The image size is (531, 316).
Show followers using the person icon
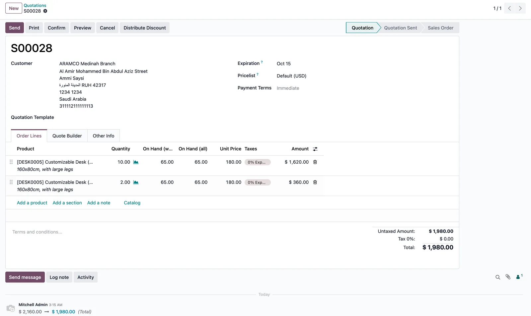(x=519, y=277)
